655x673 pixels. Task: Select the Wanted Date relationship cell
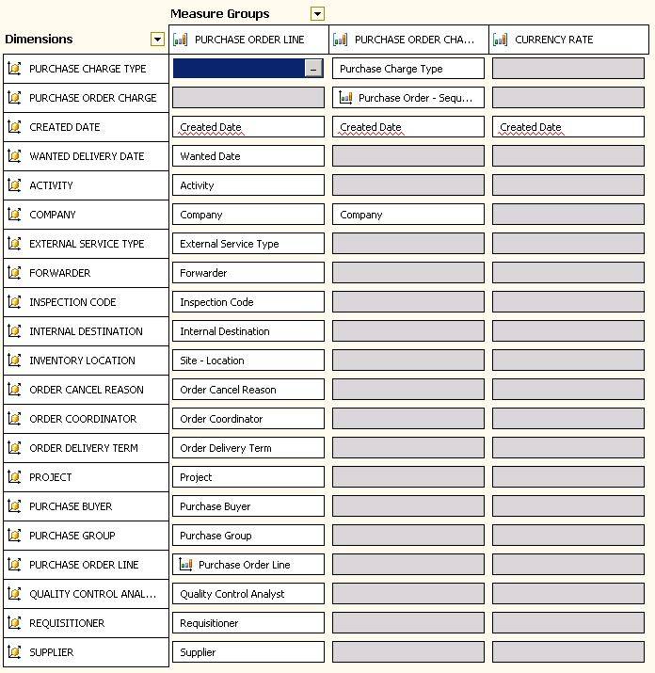(x=248, y=156)
